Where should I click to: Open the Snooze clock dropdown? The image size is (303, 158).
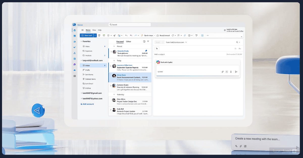[192, 35]
